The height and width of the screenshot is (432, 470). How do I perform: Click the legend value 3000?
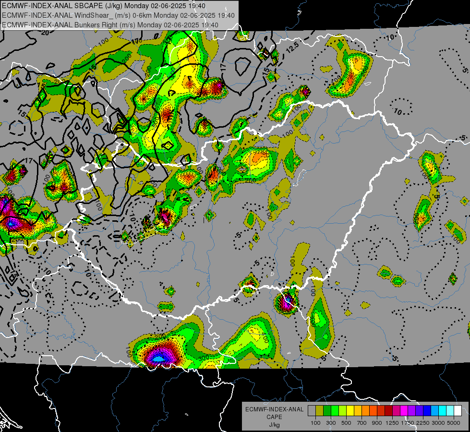(438, 423)
